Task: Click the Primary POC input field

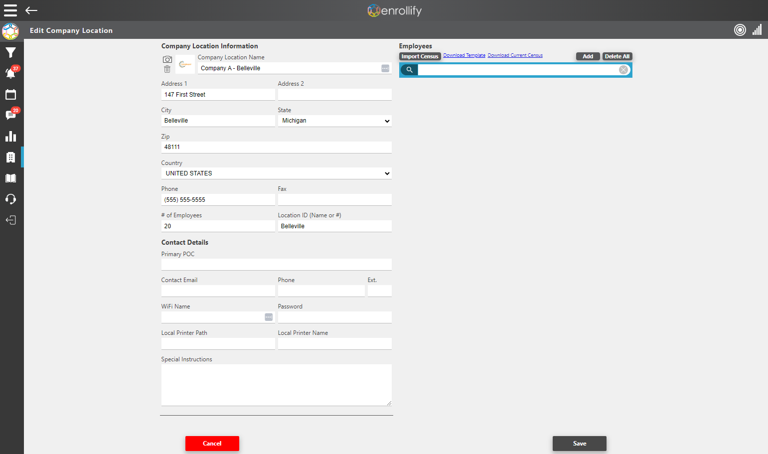Action: click(x=277, y=265)
